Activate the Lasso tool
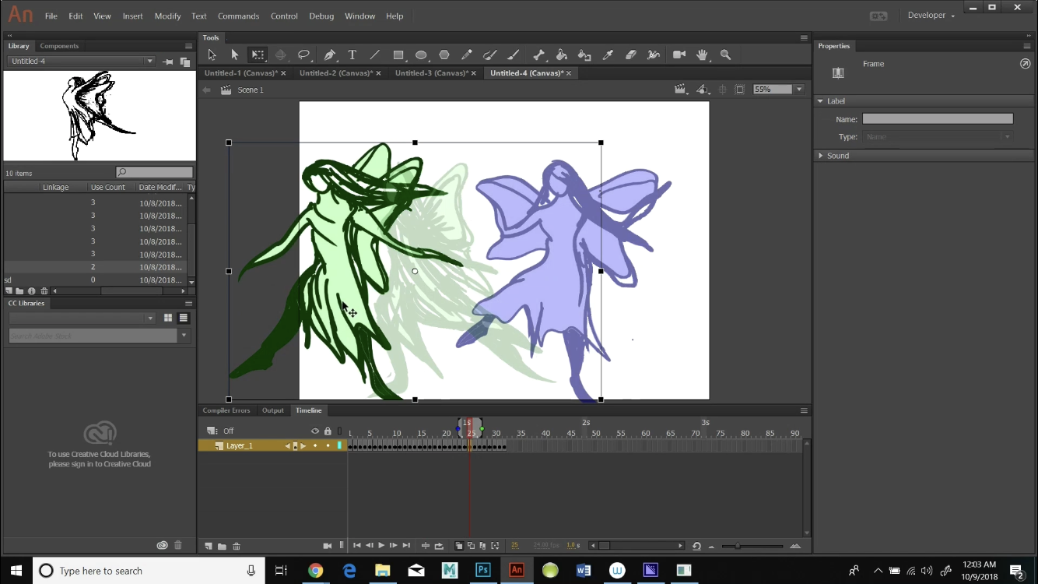 point(304,55)
